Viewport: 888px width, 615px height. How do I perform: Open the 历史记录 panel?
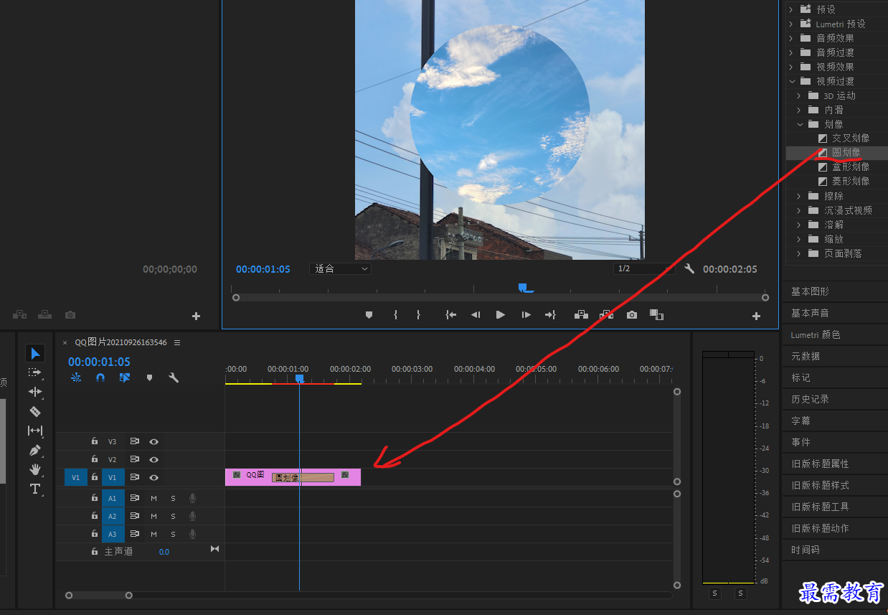(x=810, y=399)
